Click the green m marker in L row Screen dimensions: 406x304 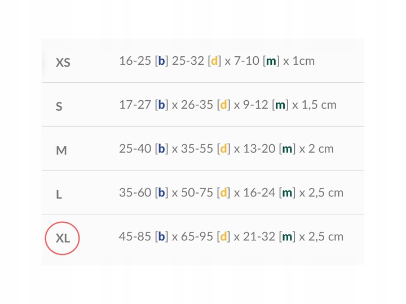tap(287, 193)
